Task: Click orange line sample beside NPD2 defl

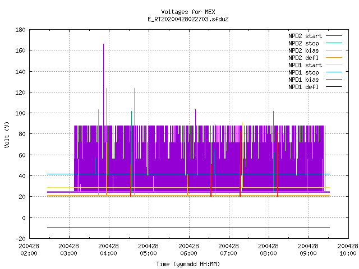Action: tap(334, 57)
